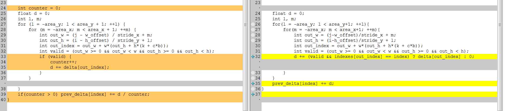
Task: Click 'int l, m;' in right pane
Action: (x=284, y=19)
